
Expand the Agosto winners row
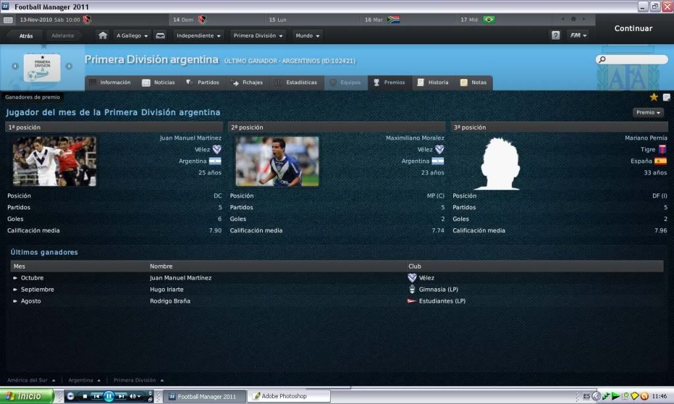click(15, 301)
